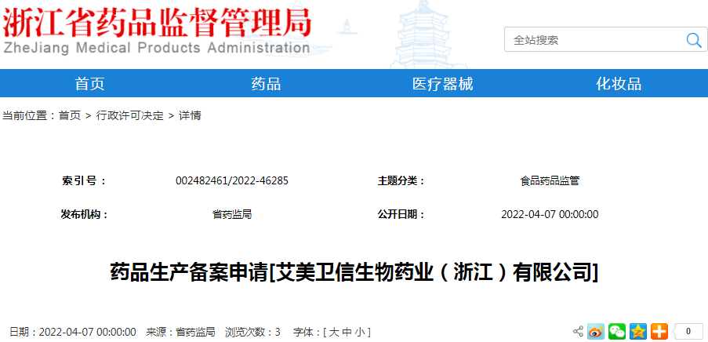Click the 发布机构 label

(x=85, y=214)
